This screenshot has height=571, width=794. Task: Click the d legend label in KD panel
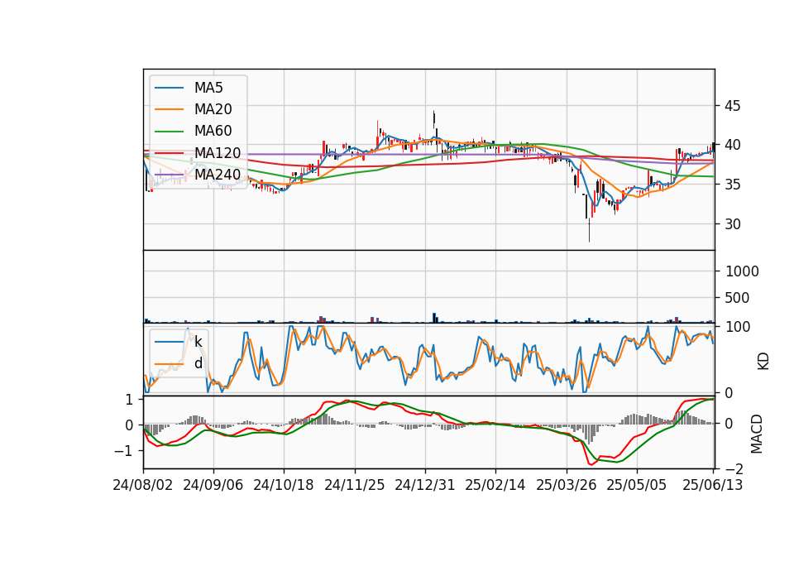click(198, 363)
